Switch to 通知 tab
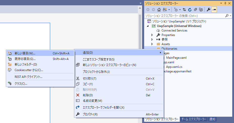The width and height of the screenshot is (234, 123). pos(212,119)
